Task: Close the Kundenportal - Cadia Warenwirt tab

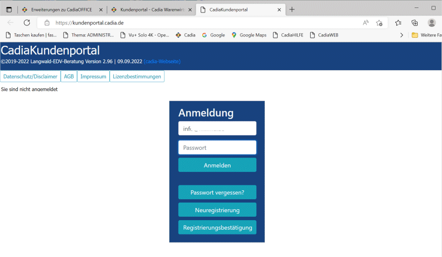Action: (x=190, y=9)
